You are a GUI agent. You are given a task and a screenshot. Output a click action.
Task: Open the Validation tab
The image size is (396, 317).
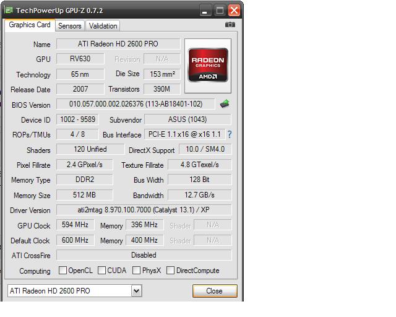pyautogui.click(x=103, y=26)
